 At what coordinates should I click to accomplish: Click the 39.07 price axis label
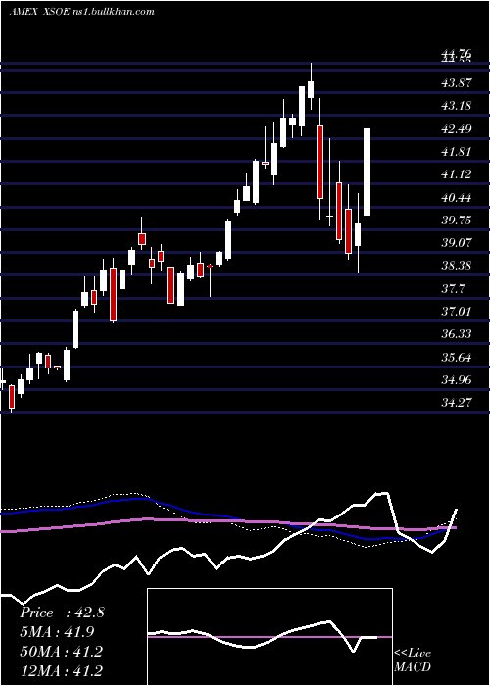[x=457, y=242]
